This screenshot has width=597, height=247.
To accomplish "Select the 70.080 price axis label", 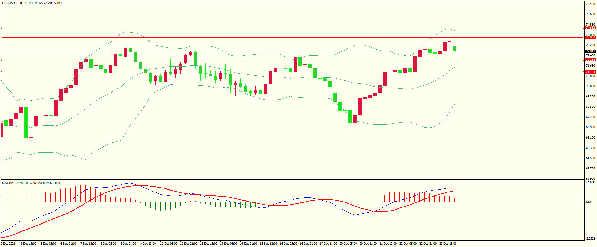I will coord(590,86).
